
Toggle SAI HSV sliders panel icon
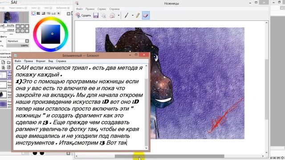pos(44,13)
